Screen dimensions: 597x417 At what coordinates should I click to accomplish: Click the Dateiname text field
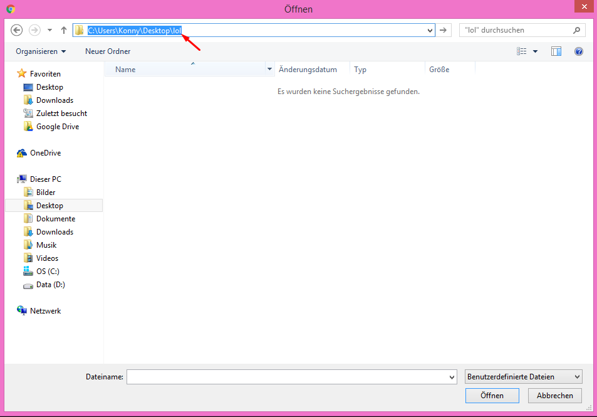point(287,377)
